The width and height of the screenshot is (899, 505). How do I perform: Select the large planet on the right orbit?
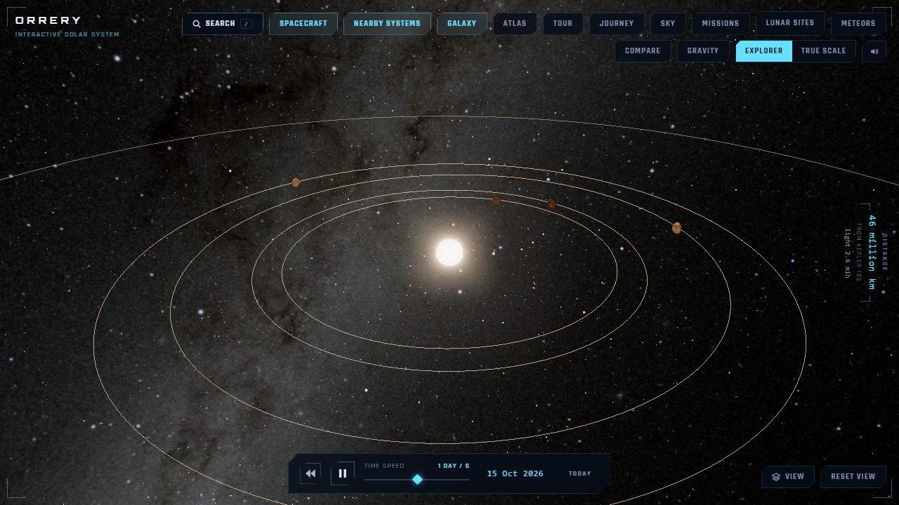pyautogui.click(x=677, y=228)
